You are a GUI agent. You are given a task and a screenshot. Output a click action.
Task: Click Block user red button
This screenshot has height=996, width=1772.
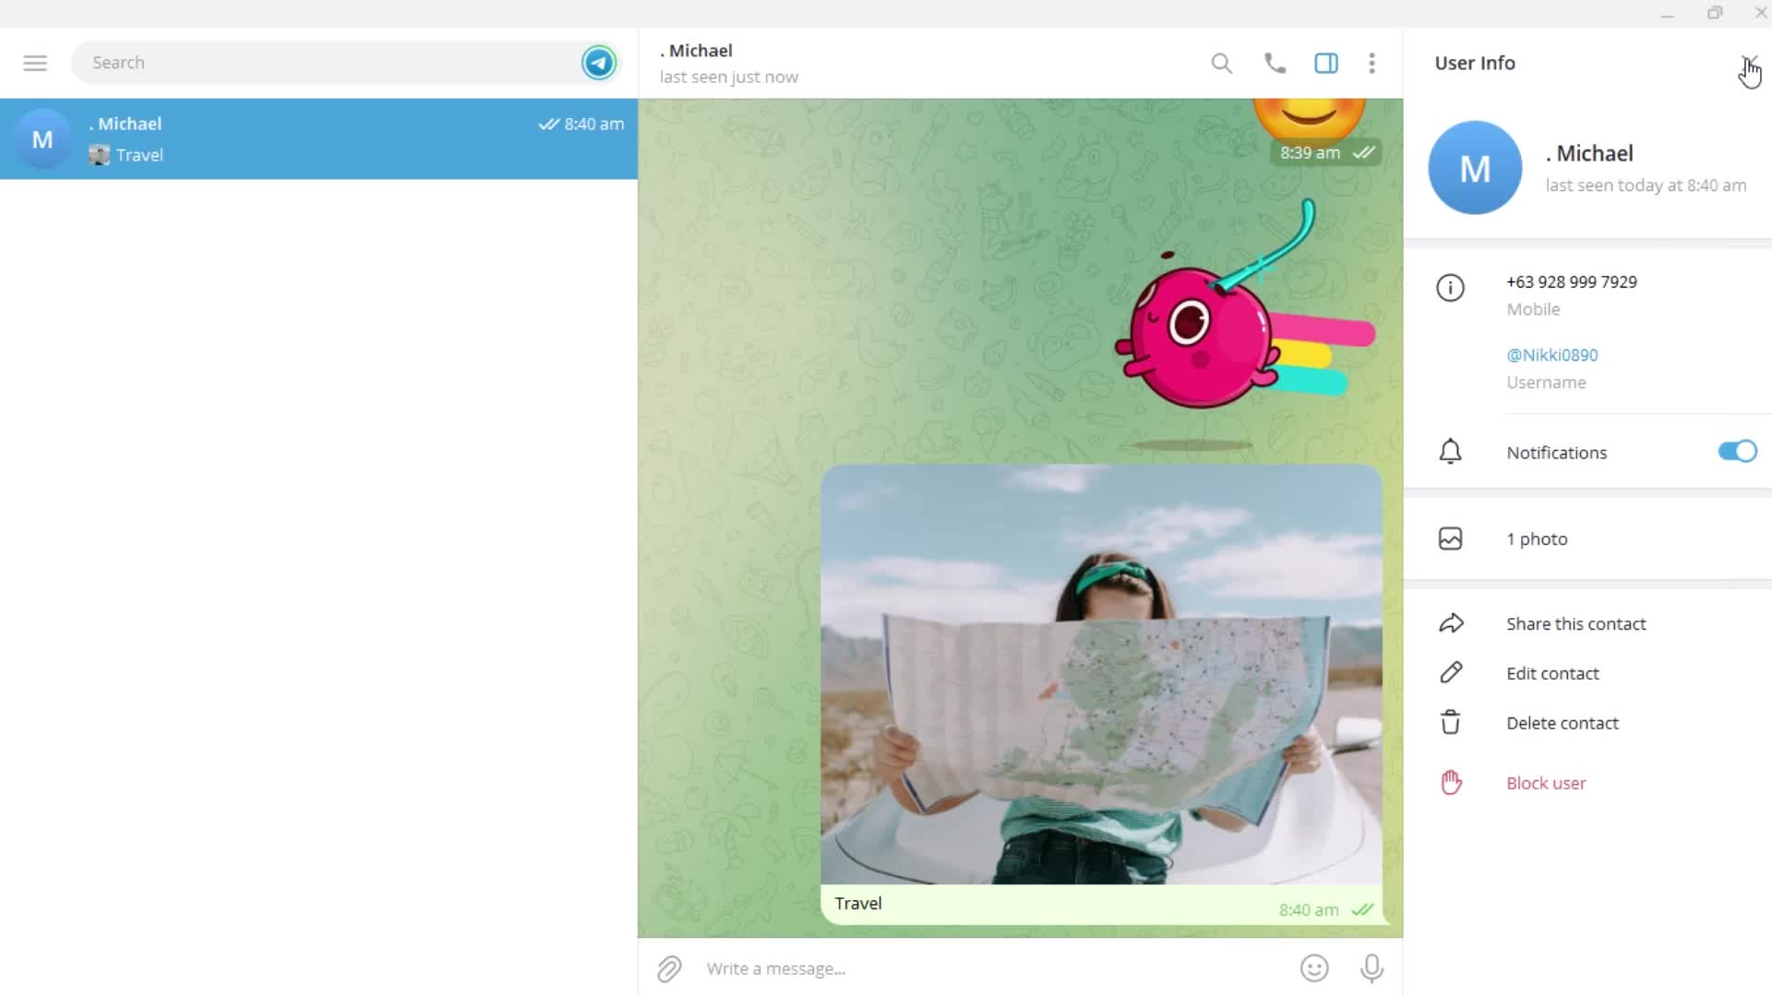1547,782
